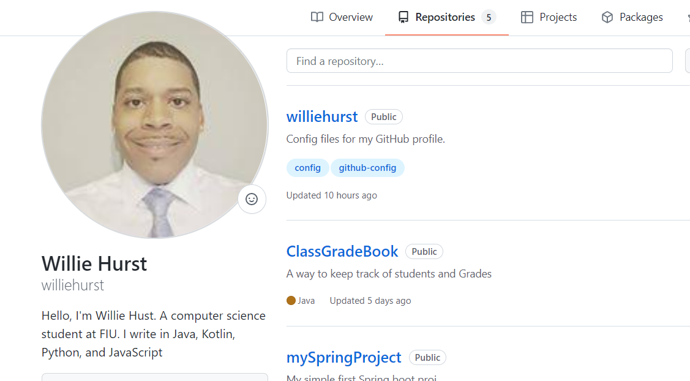690x381 pixels.
Task: Open the mySpringProject repository
Action: tap(343, 357)
